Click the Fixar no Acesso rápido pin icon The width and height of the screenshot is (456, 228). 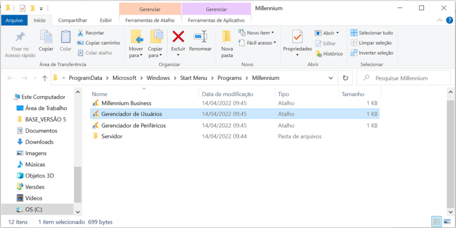20,37
